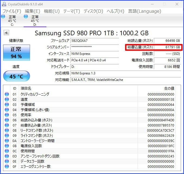
Task: Click status orb for 03 予備領域
Action: [x=7, y=105]
